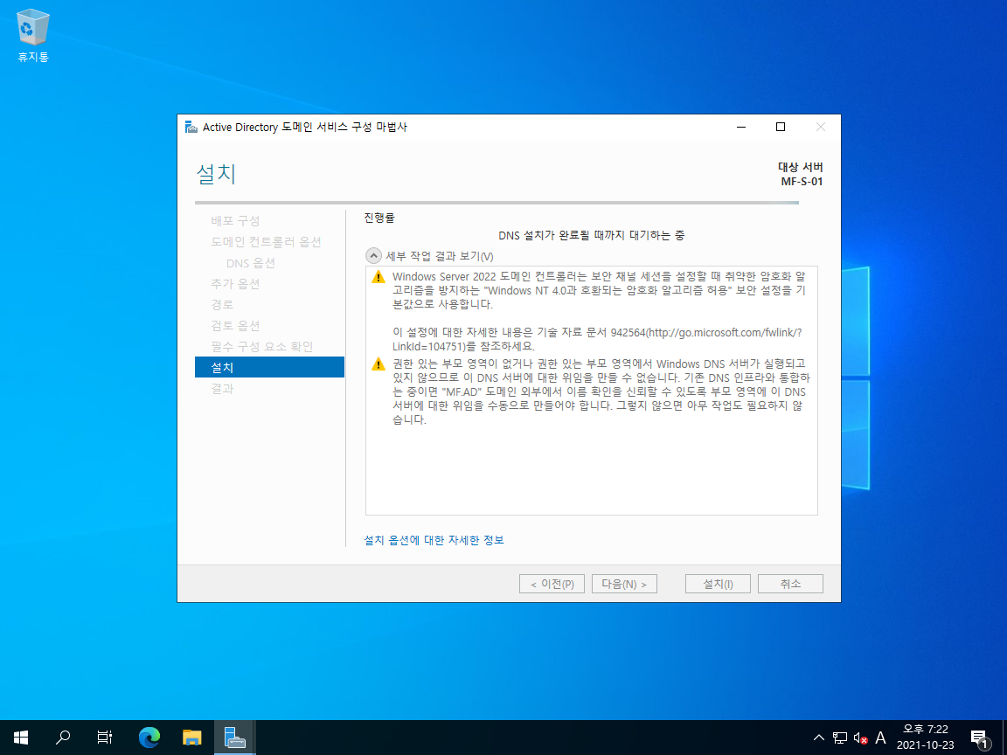Open Server Manager taskbar icon
Image resolution: width=1007 pixels, height=755 pixels.
(x=234, y=738)
